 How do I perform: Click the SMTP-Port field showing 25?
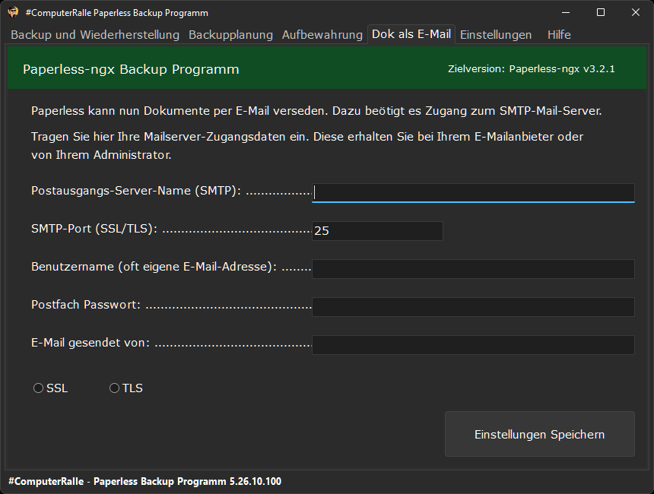coord(377,231)
